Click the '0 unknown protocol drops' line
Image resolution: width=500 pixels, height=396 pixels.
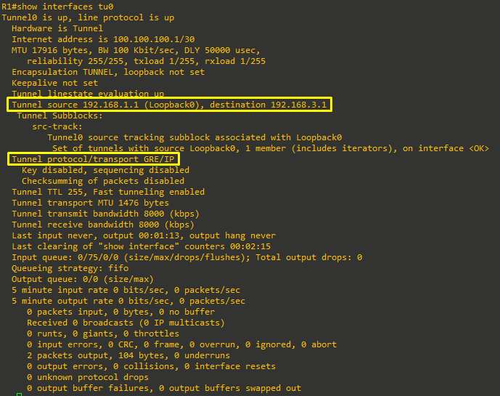click(x=88, y=377)
